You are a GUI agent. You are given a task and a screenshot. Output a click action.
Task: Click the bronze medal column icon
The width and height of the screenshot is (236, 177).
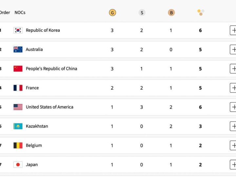pos(171,13)
